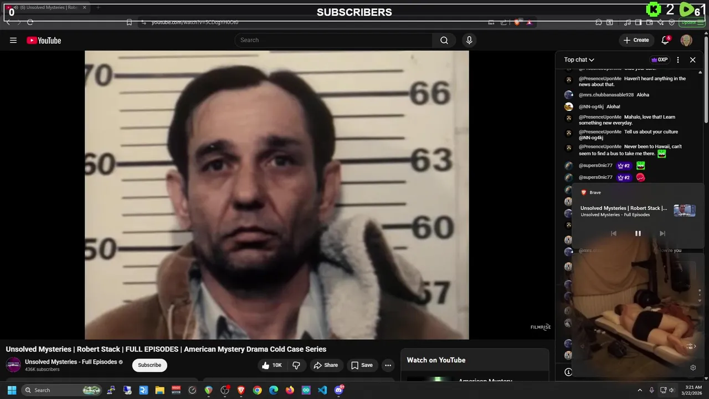The height and width of the screenshot is (399, 709).
Task: Pause playback in Brave media popup
Action: [638, 233]
